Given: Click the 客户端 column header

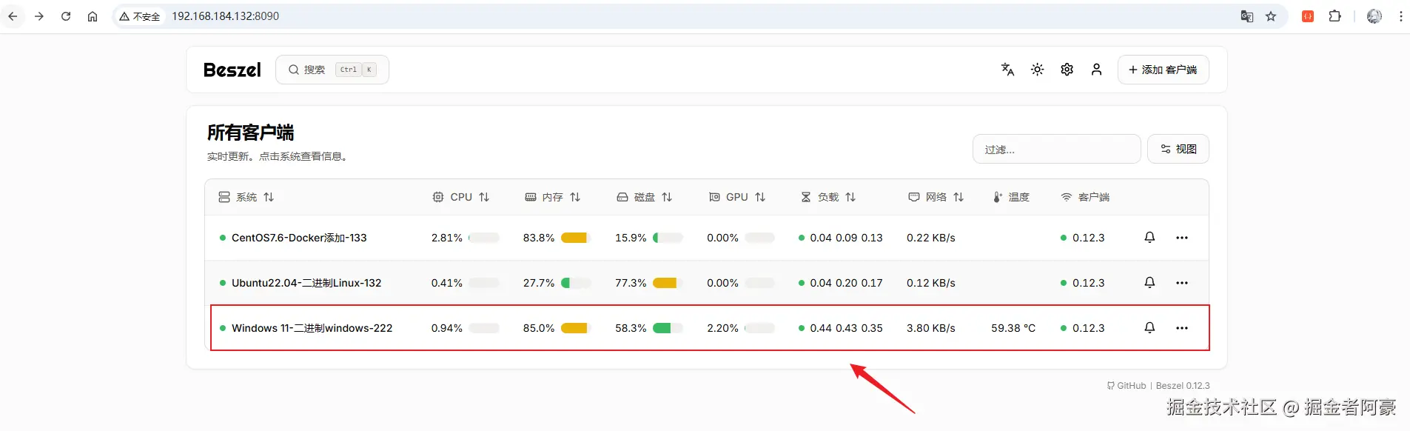Looking at the screenshot, I should (1085, 197).
